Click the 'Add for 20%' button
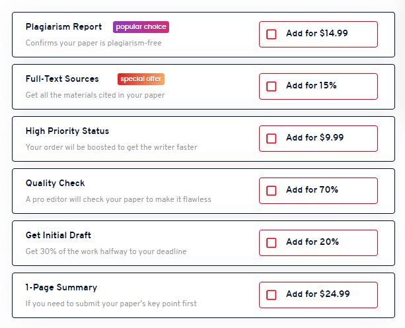Screen dimensions: 405x328 click(x=318, y=243)
